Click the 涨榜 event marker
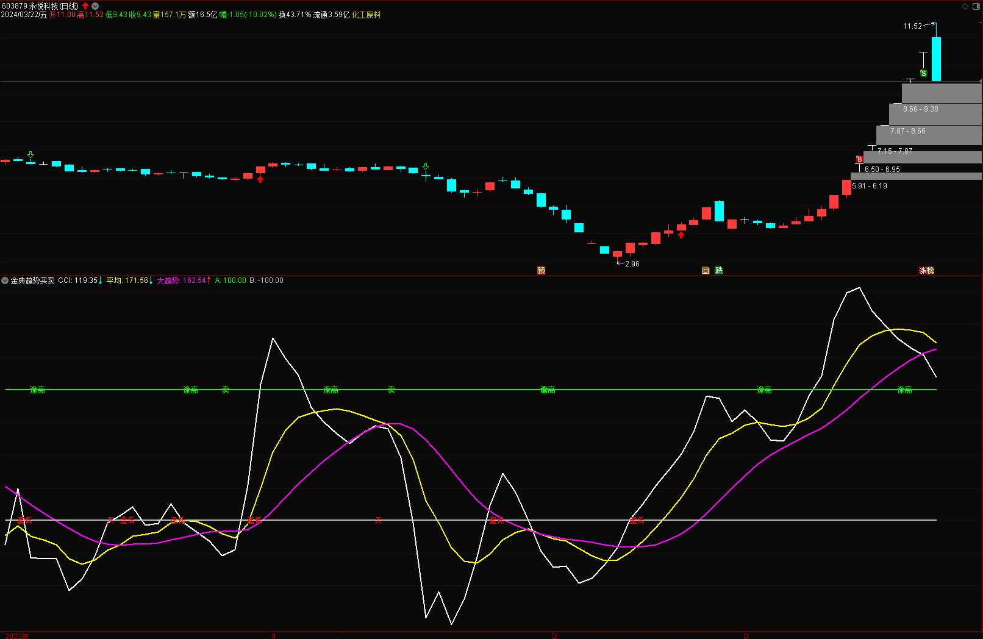 tap(926, 271)
